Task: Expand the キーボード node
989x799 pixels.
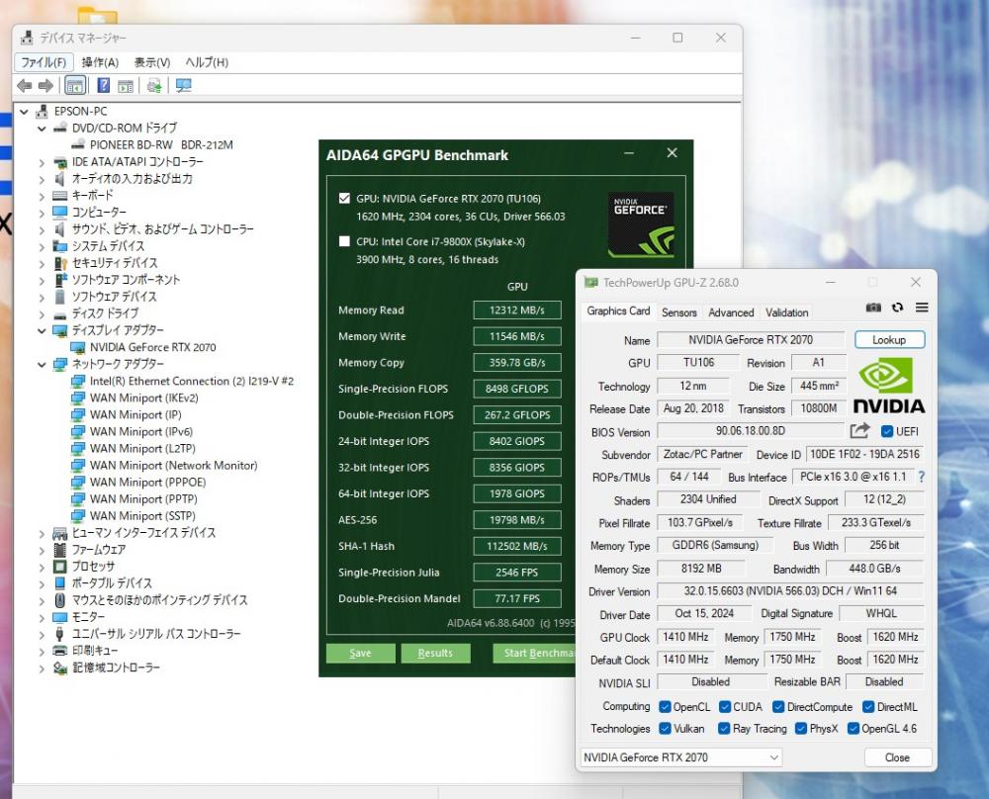Action: (42, 196)
